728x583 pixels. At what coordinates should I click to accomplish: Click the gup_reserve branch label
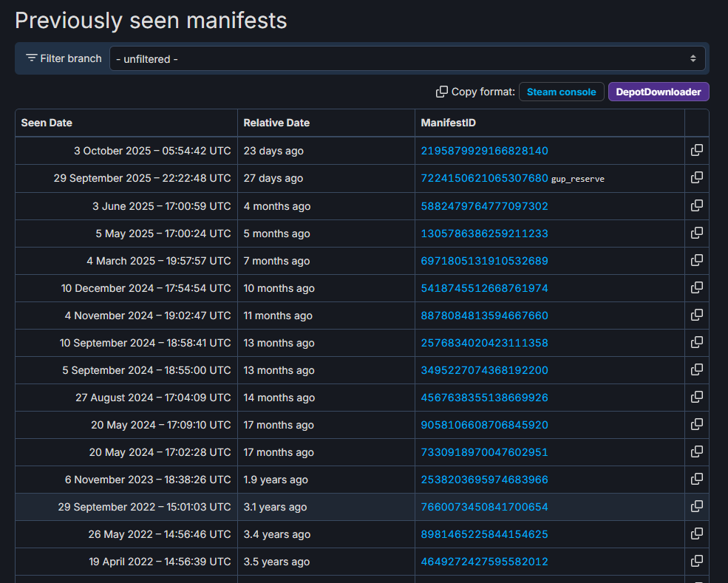pyautogui.click(x=577, y=179)
